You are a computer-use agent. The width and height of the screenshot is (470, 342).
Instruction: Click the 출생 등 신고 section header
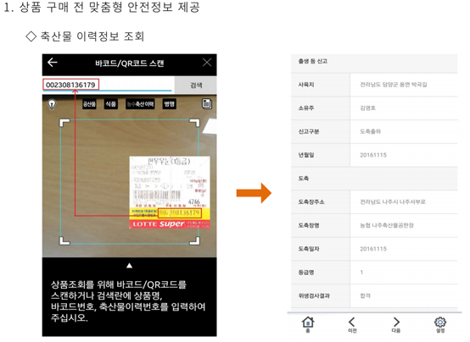point(374,61)
